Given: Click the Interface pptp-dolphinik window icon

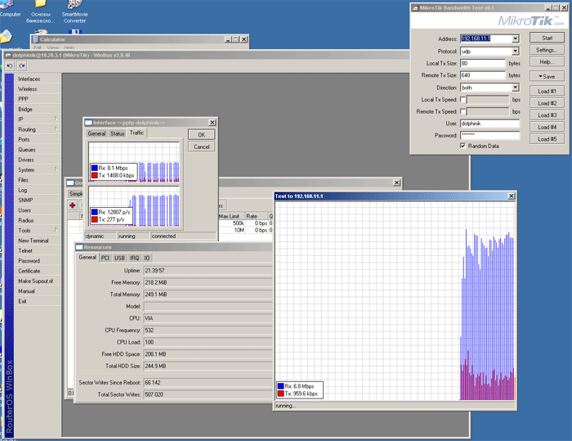Looking at the screenshot, I should (x=88, y=123).
